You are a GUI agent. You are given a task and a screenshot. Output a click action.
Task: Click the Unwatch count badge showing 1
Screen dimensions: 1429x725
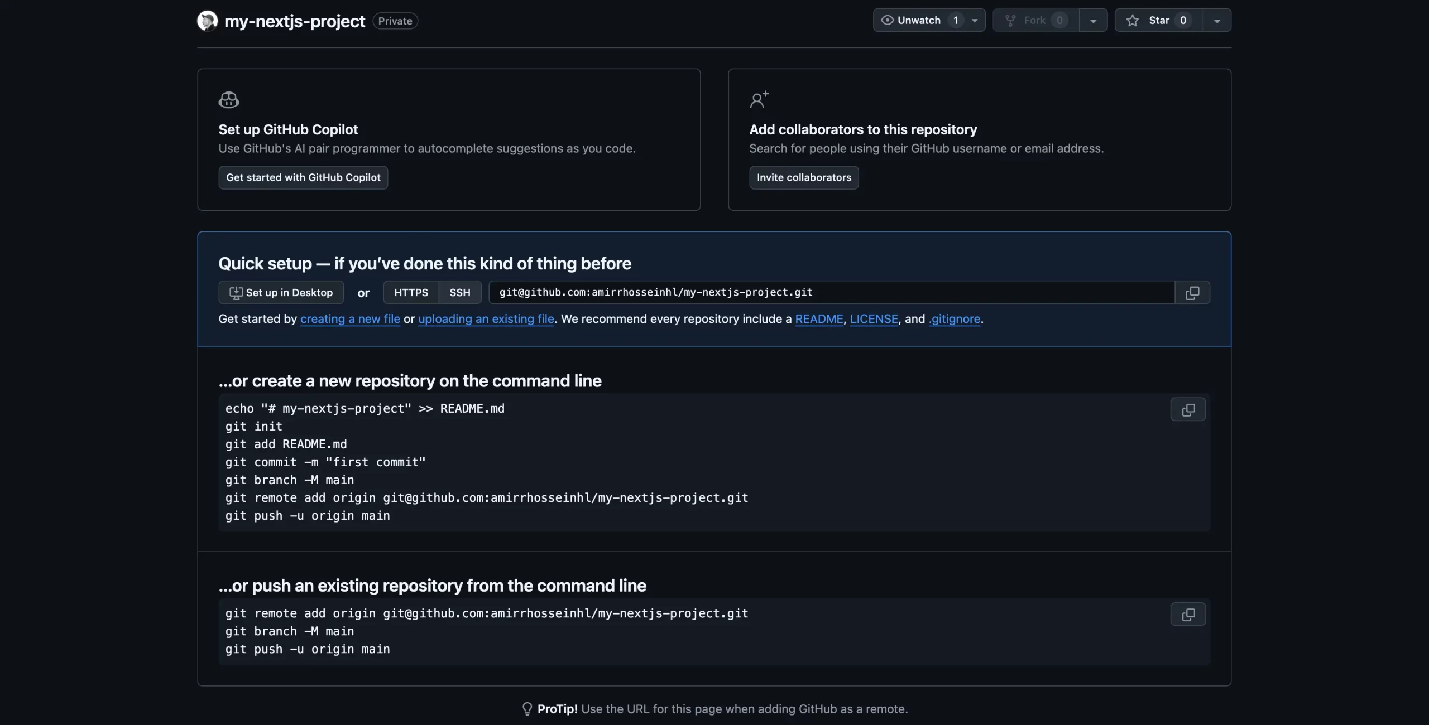[956, 20]
